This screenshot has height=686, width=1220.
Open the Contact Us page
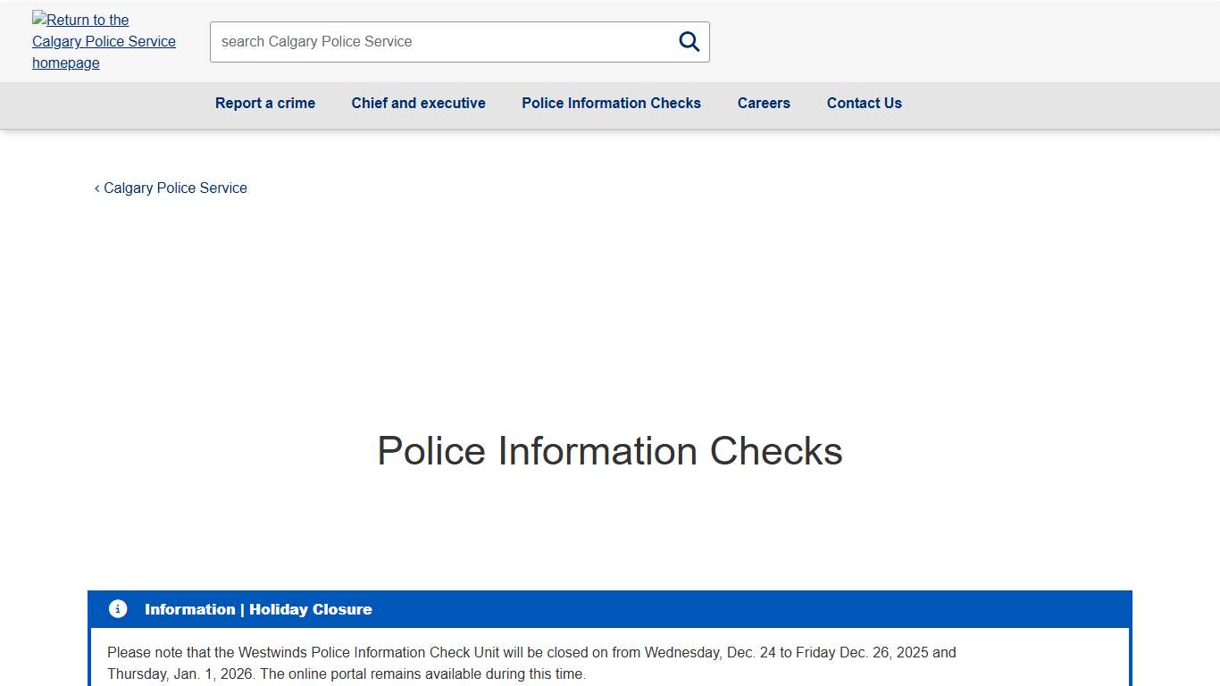pyautogui.click(x=864, y=103)
